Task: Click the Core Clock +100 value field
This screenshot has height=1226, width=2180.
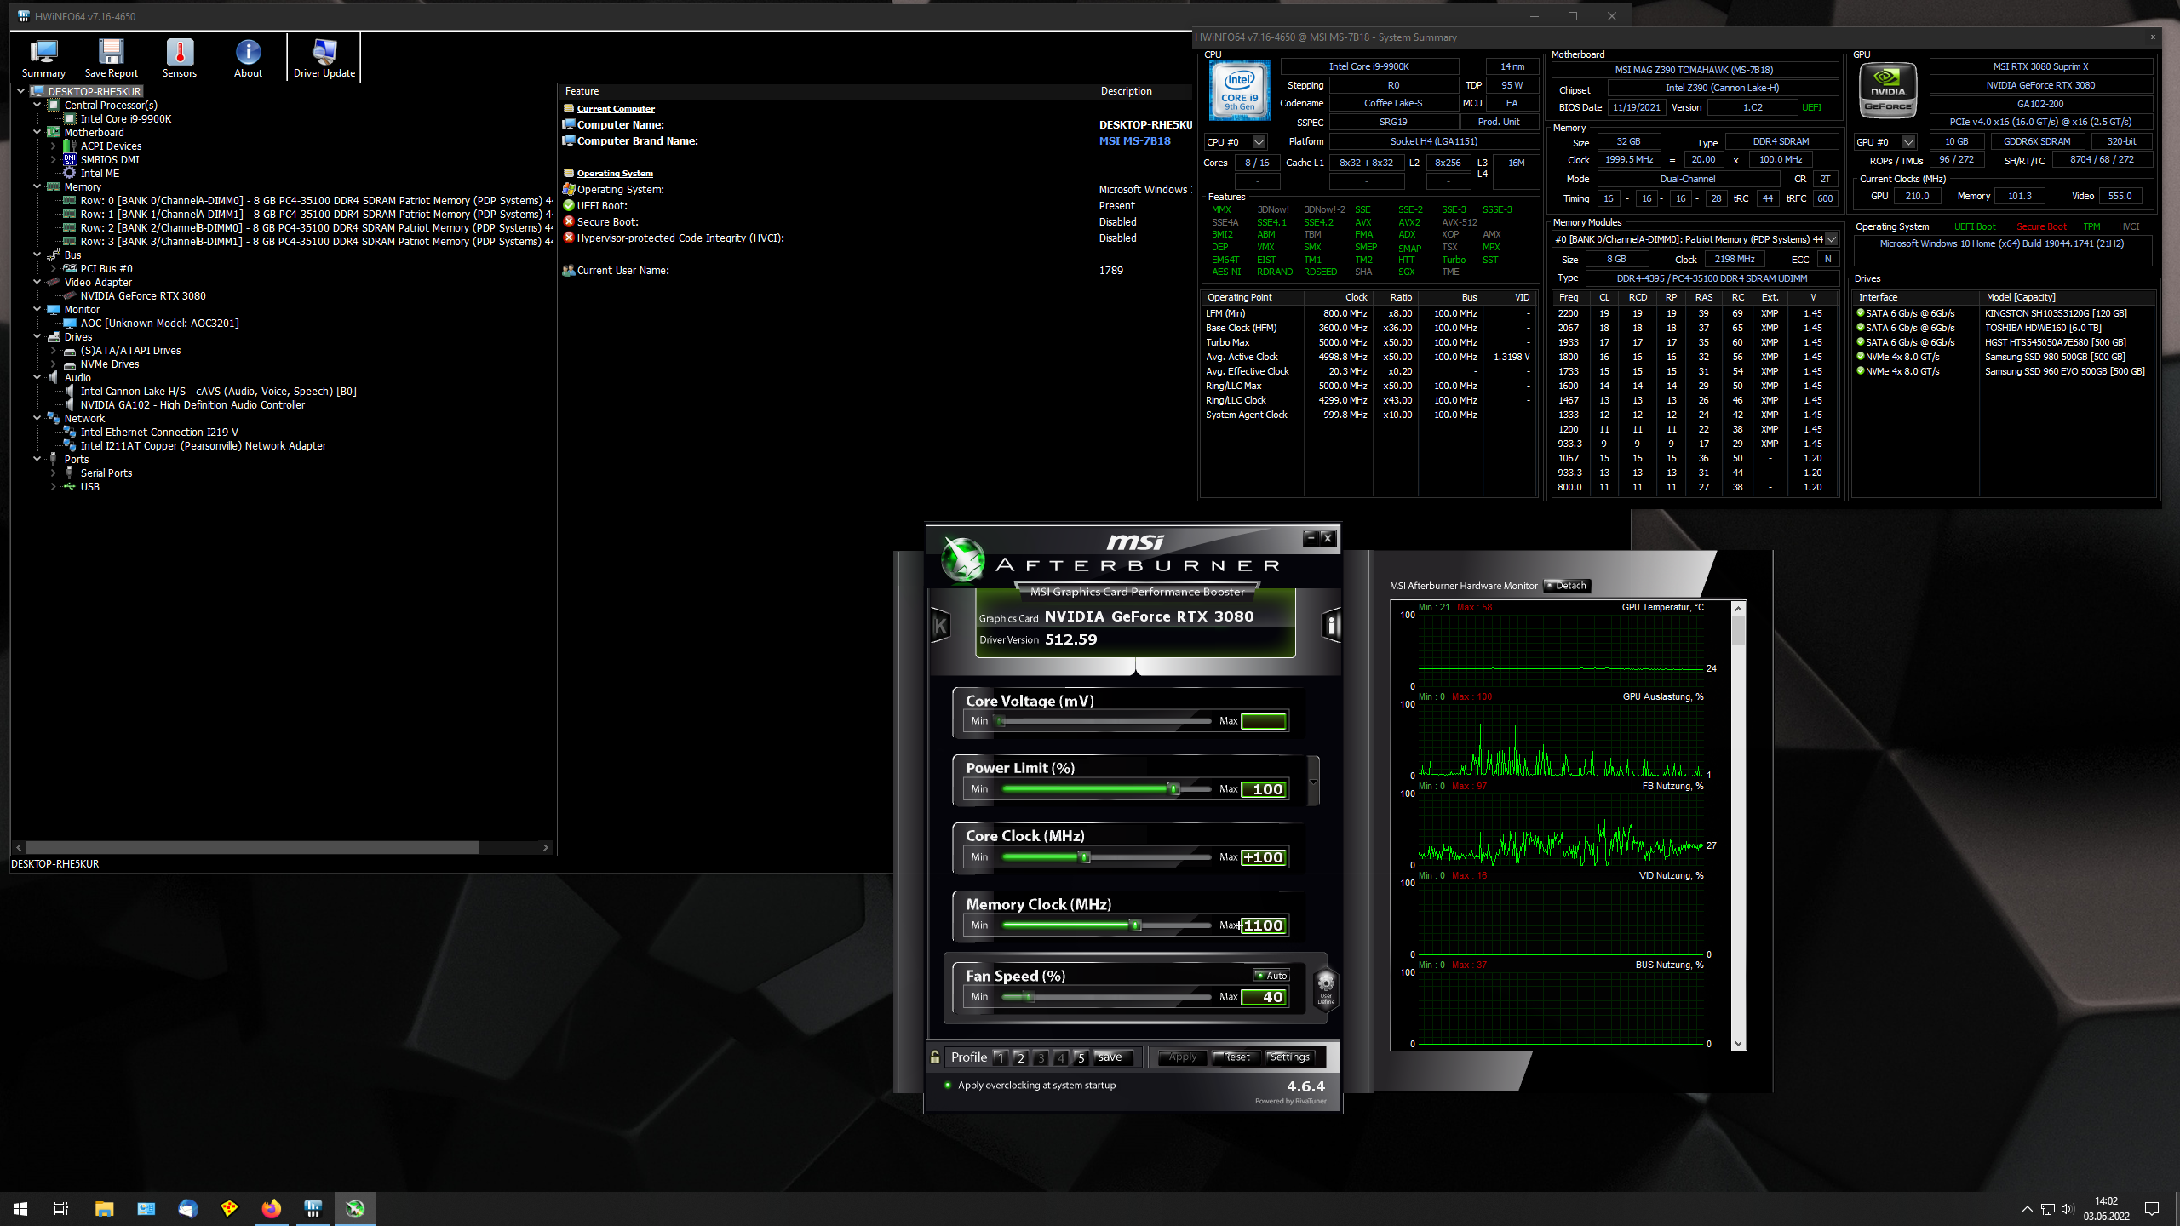Action: pos(1264,857)
